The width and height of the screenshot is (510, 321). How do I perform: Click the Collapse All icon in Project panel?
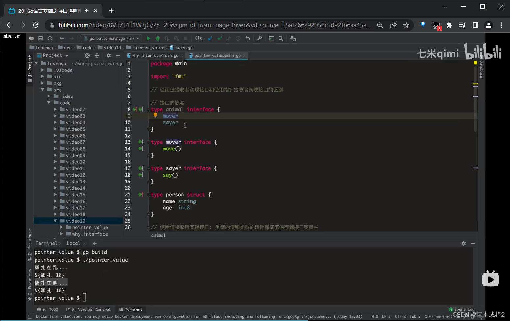point(97,55)
